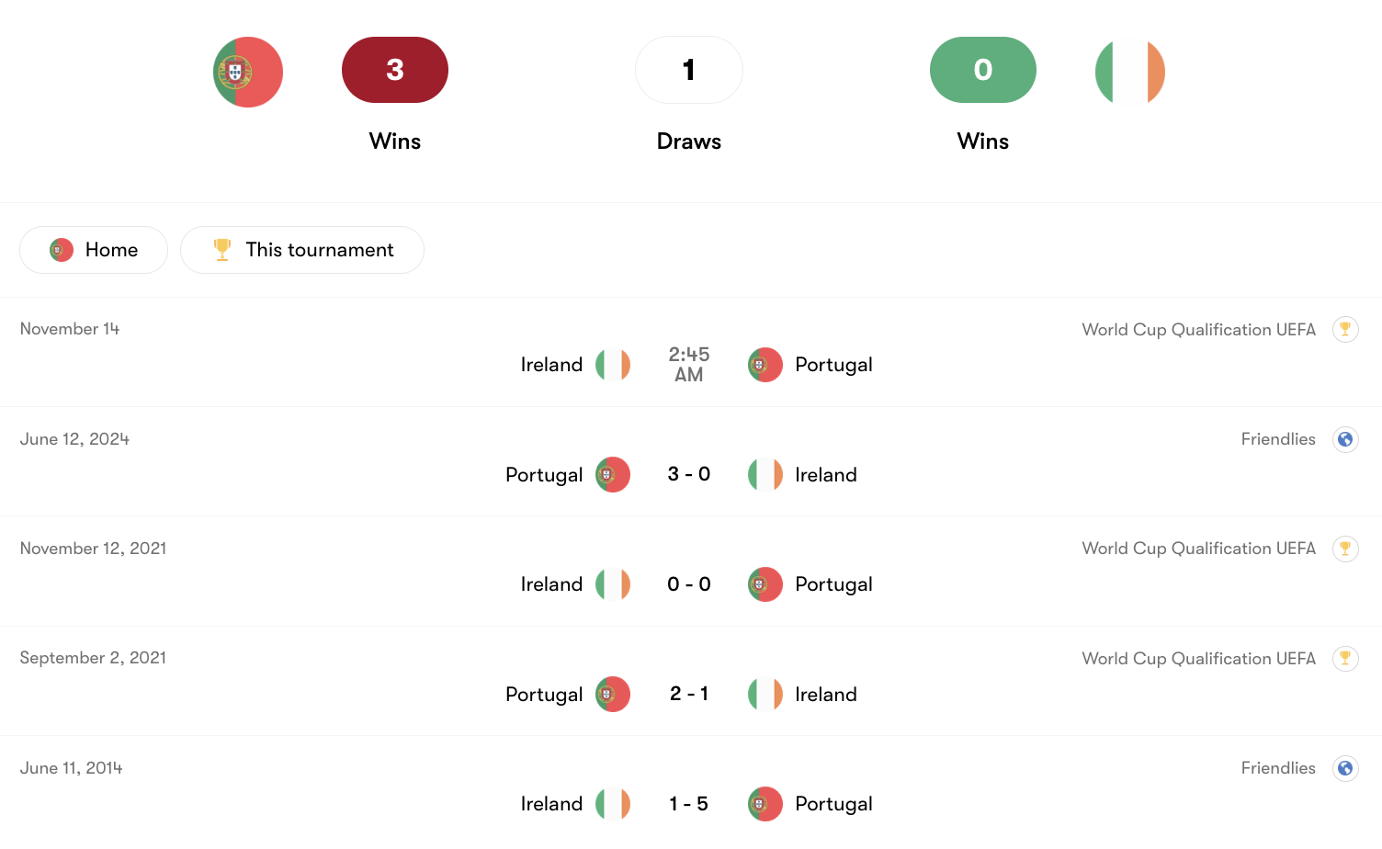
Task: Open the Ireland 1 - 5 Portugal result
Action: pos(689,804)
